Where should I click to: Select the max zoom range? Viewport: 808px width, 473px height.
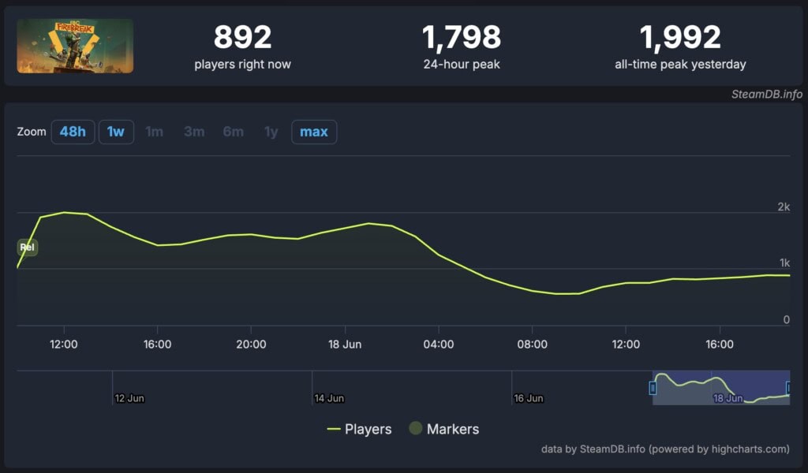pyautogui.click(x=314, y=132)
